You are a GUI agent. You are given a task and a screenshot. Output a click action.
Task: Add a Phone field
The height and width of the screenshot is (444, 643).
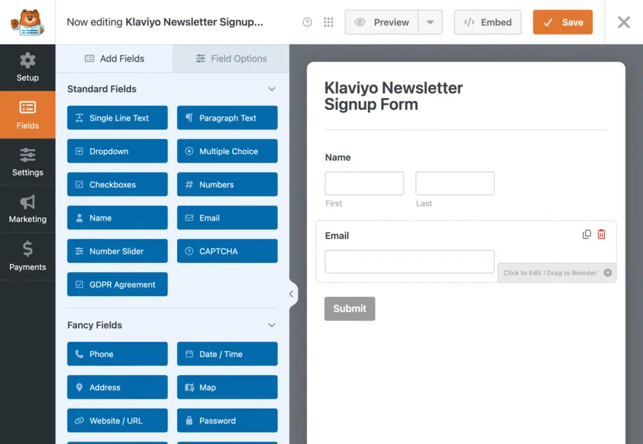[117, 354]
